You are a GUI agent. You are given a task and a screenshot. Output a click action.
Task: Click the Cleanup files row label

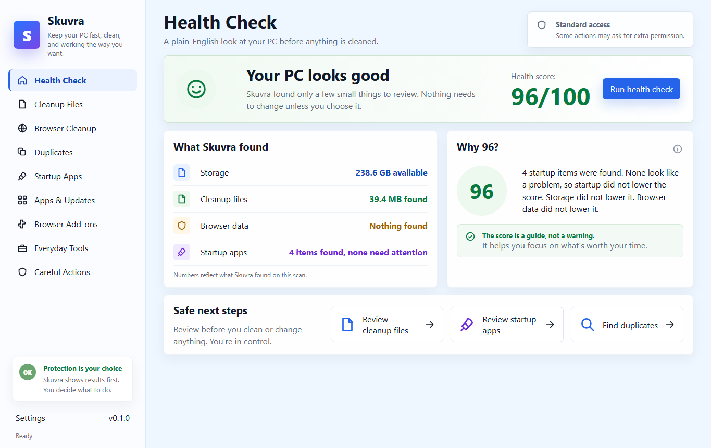[x=224, y=199]
